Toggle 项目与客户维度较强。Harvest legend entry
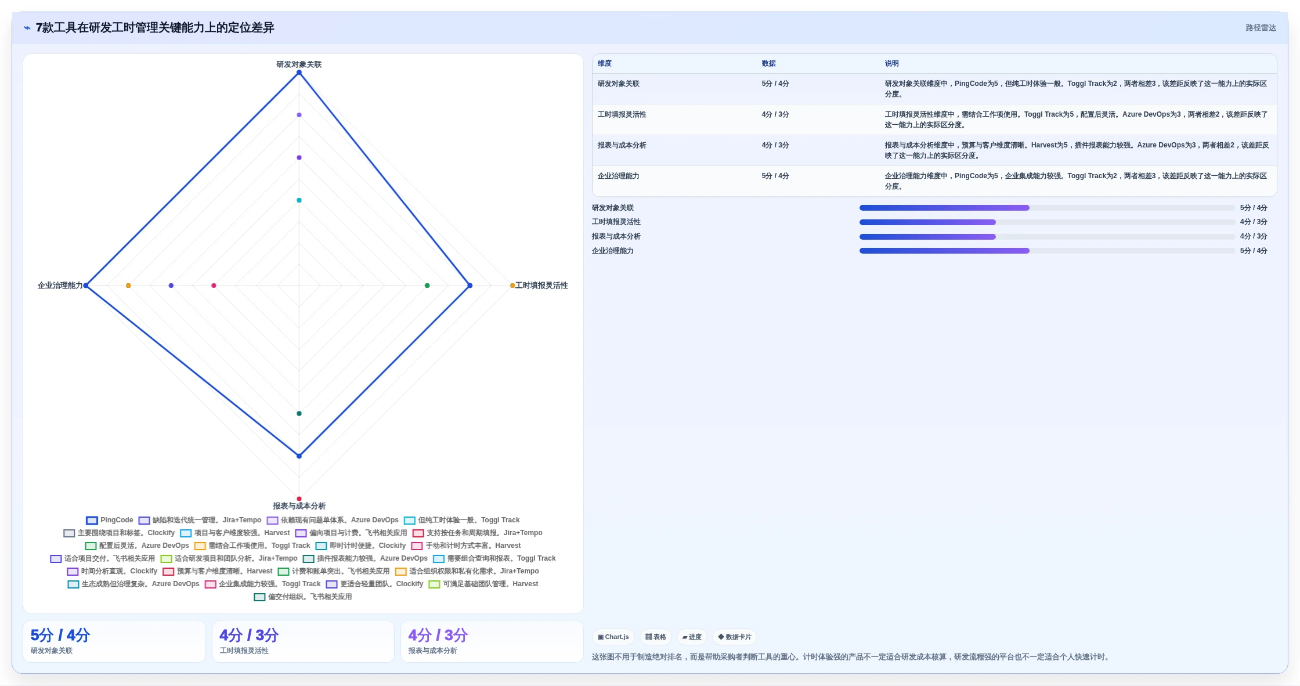Image resolution: width=1300 pixels, height=686 pixels. pos(235,533)
